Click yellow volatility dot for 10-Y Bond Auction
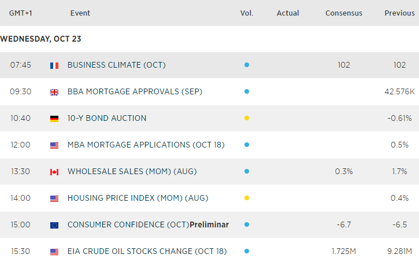This screenshot has width=419, height=265. pyautogui.click(x=247, y=119)
